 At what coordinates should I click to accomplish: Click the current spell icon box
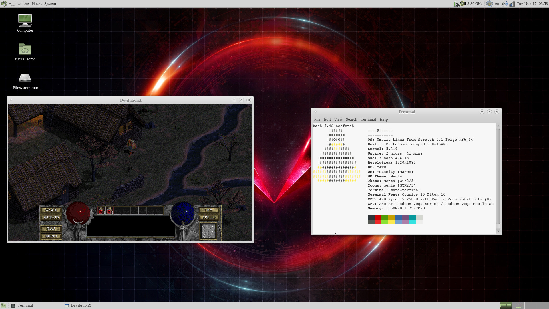(x=208, y=231)
